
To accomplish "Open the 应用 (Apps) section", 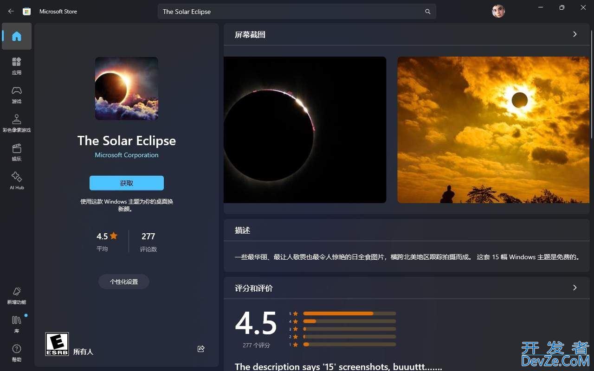I will click(x=17, y=66).
